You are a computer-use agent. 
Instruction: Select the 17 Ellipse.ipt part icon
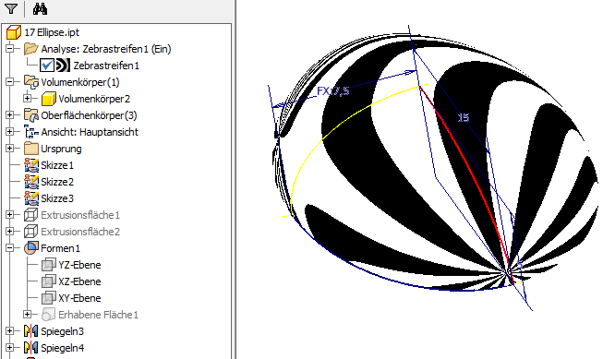(x=13, y=32)
